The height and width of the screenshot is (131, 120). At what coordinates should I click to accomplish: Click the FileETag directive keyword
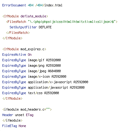pyautogui.click(x=9, y=126)
